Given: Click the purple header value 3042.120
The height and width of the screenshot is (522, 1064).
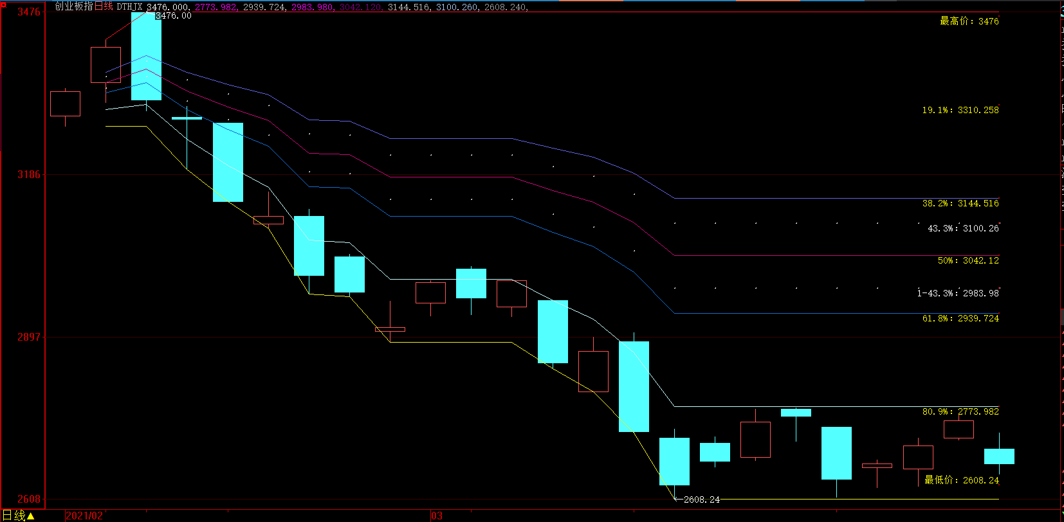Looking at the screenshot, I should pos(361,7).
